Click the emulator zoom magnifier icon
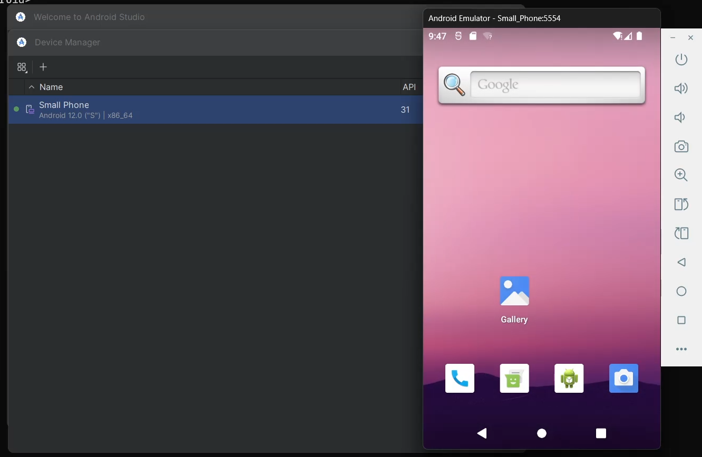This screenshot has width=702, height=457. point(681,175)
